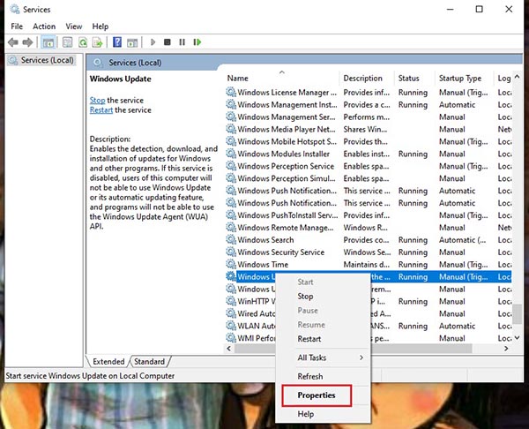Click the Stop Service square icon
The height and width of the screenshot is (429, 529).
167,42
